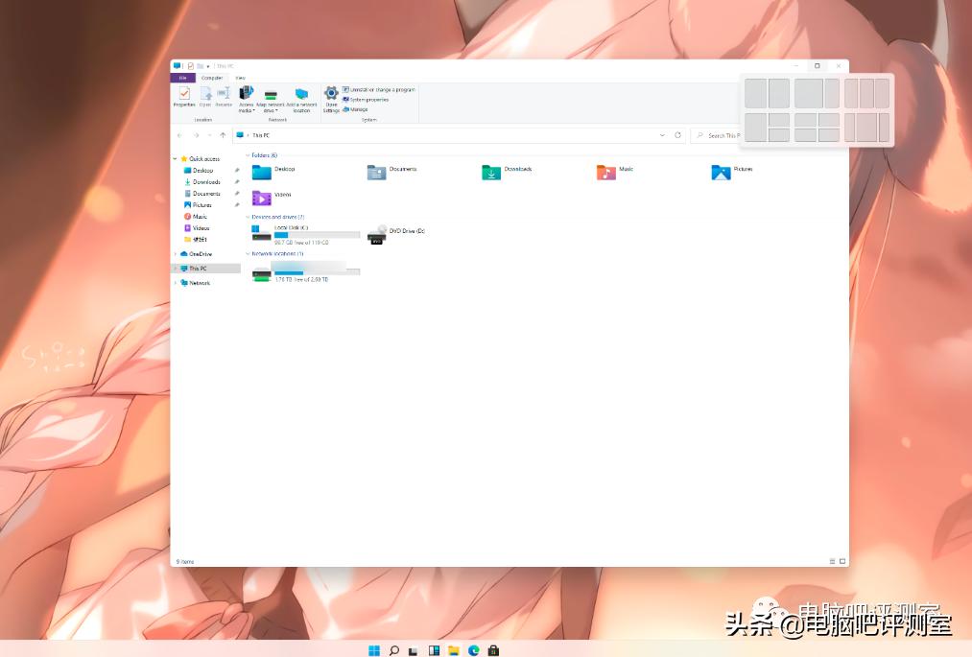
Task: Toggle the item details pane view
Action: 832,561
